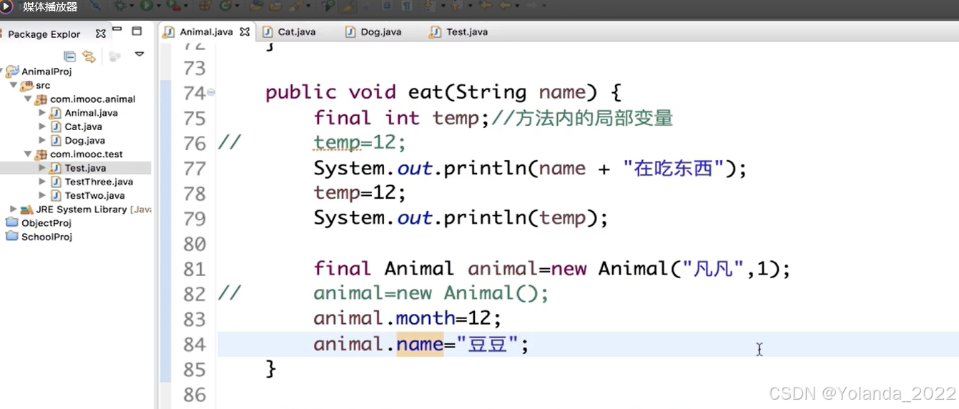Click 'month' on line 83
Image resolution: width=959 pixels, height=409 pixels.
click(x=426, y=318)
